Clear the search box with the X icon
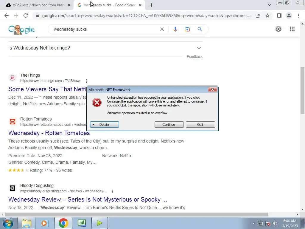305x229 pixels. click(x=162, y=29)
